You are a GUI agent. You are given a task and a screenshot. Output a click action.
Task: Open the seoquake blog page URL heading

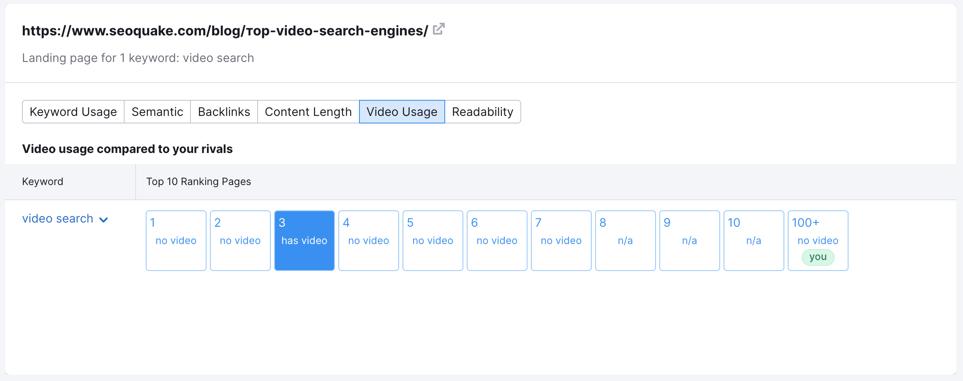[x=225, y=31]
